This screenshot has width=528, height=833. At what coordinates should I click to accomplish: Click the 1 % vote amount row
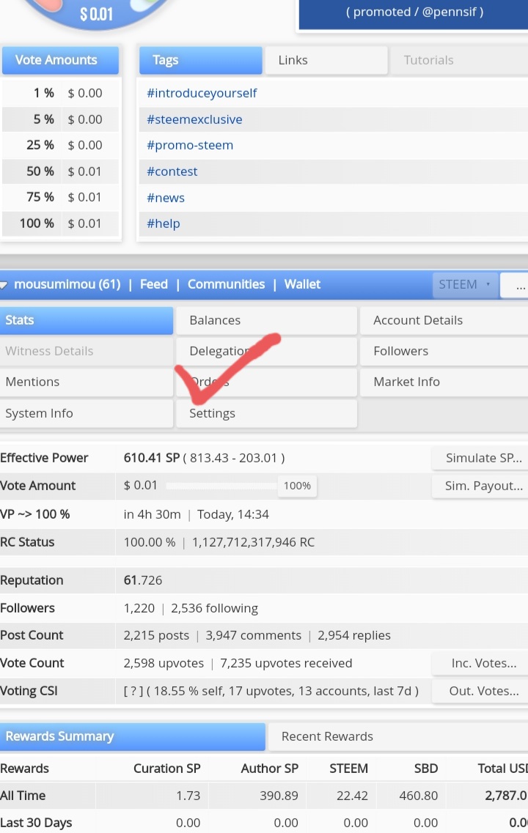[61, 93]
